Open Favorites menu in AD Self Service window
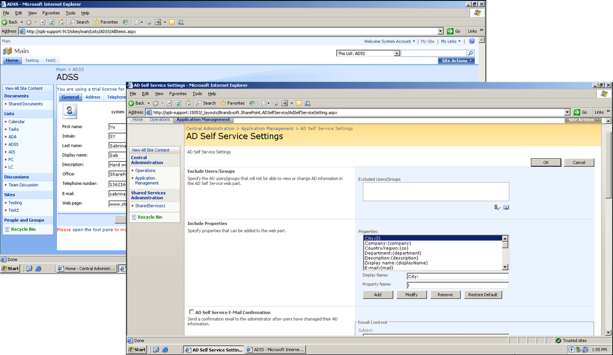Viewport: 613px width, 355px height. click(x=178, y=94)
